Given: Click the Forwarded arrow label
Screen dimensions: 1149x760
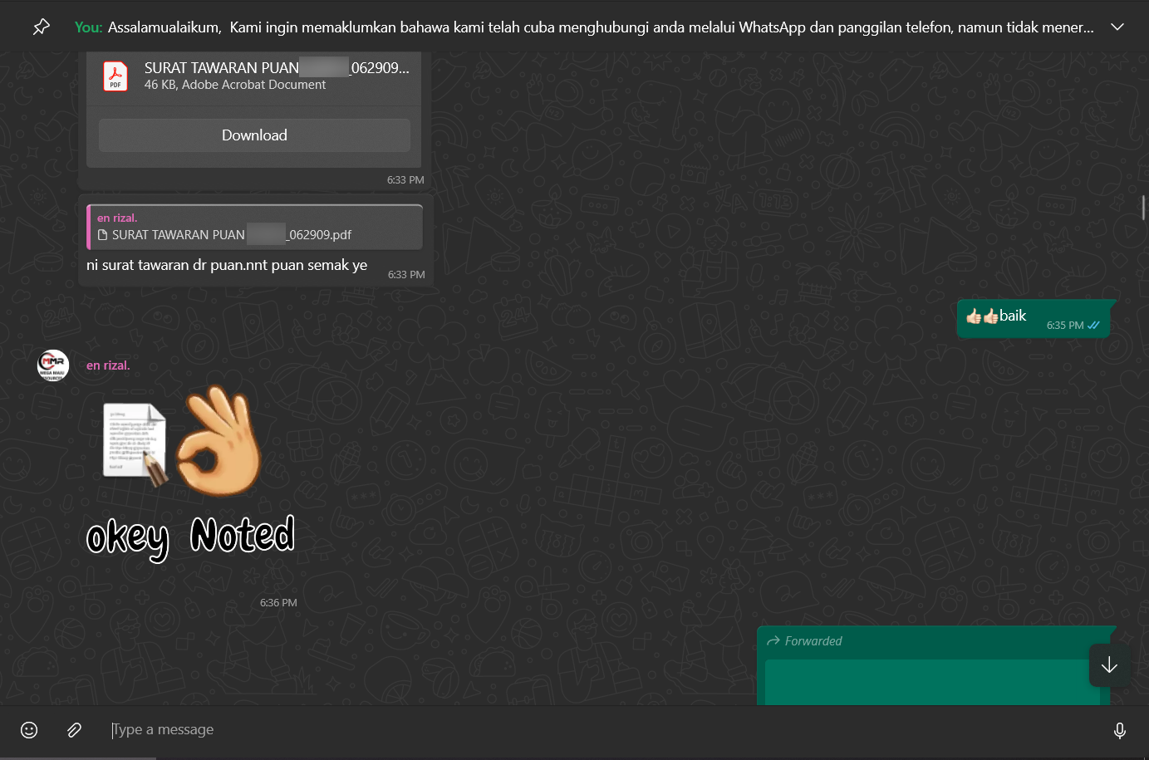Looking at the screenshot, I should tap(804, 641).
